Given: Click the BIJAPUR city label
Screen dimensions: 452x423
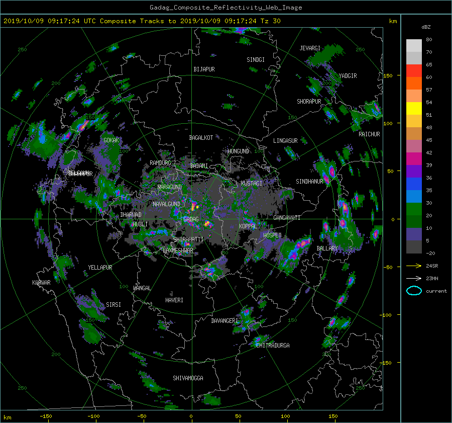Looking at the screenshot, I should point(204,69).
